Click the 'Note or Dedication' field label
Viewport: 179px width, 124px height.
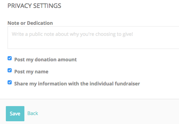click(x=30, y=23)
